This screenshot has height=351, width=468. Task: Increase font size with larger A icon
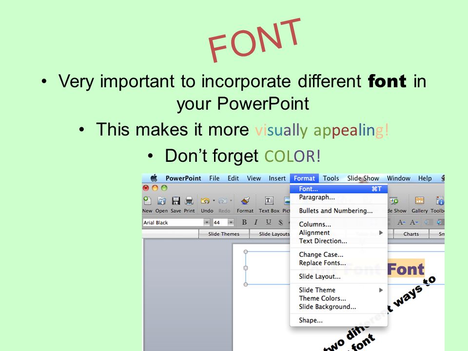(x=401, y=222)
